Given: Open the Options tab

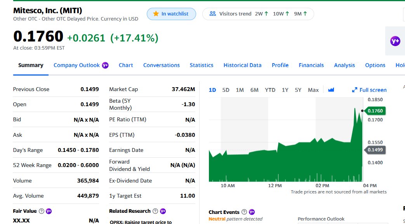Looking at the screenshot, I should tap(375, 65).
